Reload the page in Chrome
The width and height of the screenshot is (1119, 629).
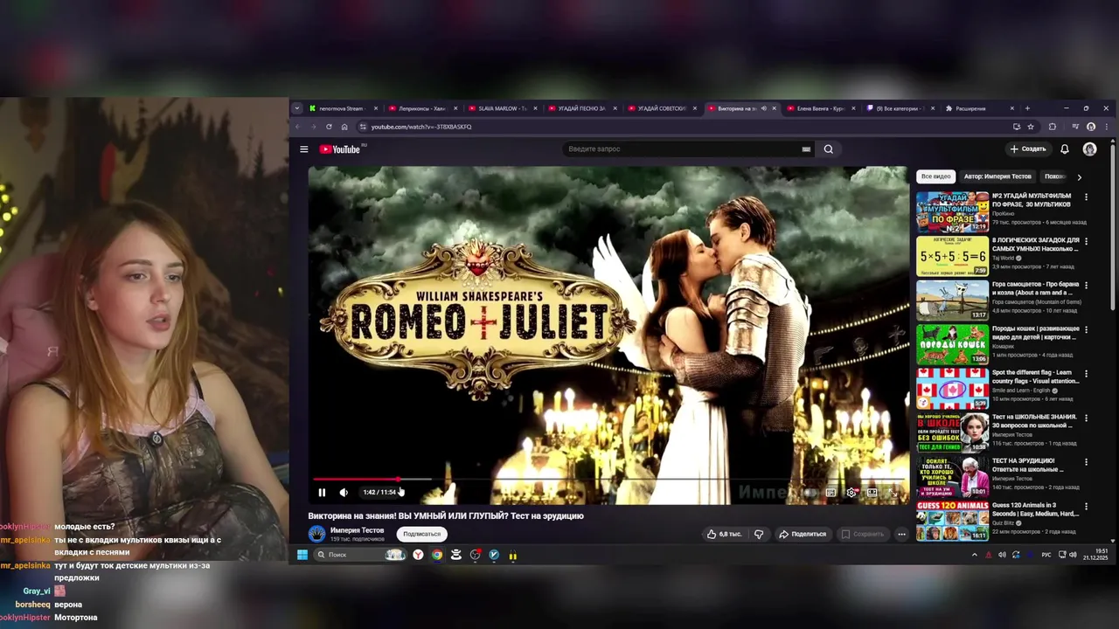[x=329, y=127]
